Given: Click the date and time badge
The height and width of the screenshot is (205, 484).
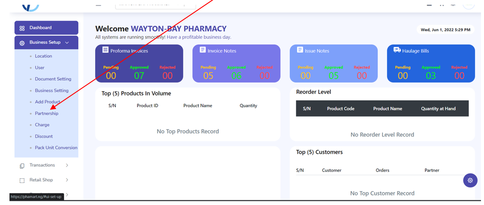Looking at the screenshot, I should (x=445, y=30).
